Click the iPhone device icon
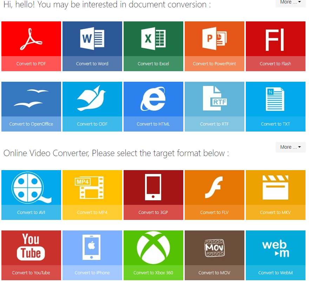 [x=91, y=247]
